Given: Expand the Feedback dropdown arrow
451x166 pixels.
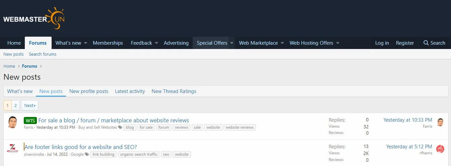Looking at the screenshot, I should (156, 43).
